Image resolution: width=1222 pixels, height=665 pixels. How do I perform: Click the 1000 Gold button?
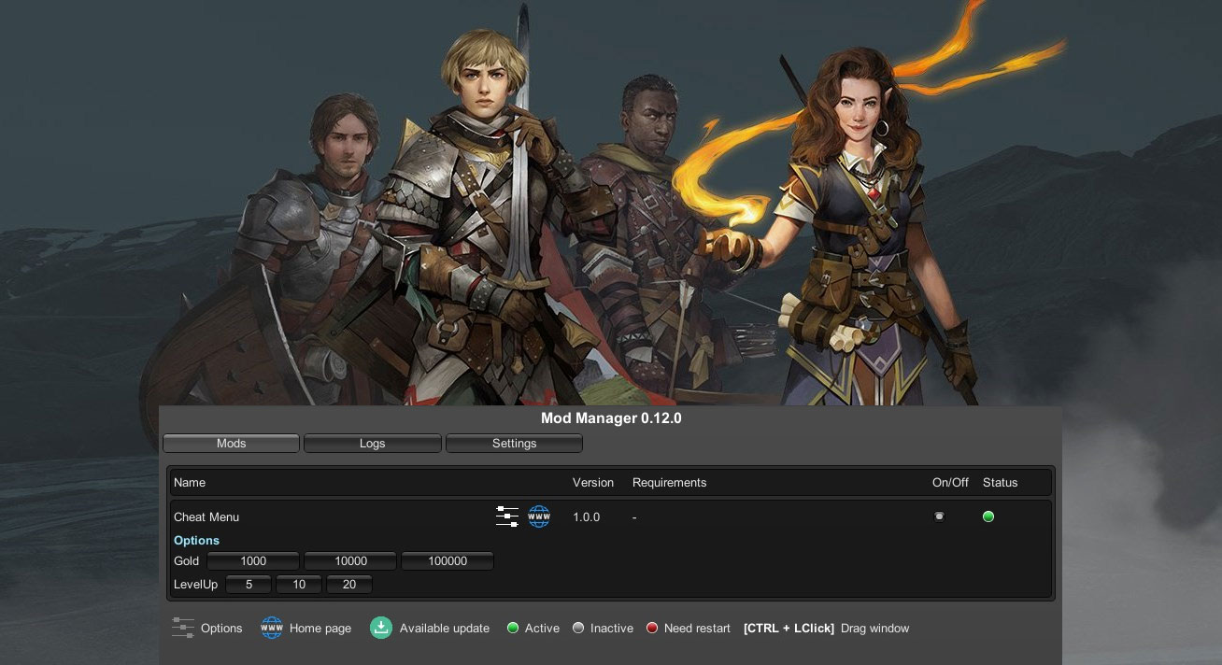point(252,560)
